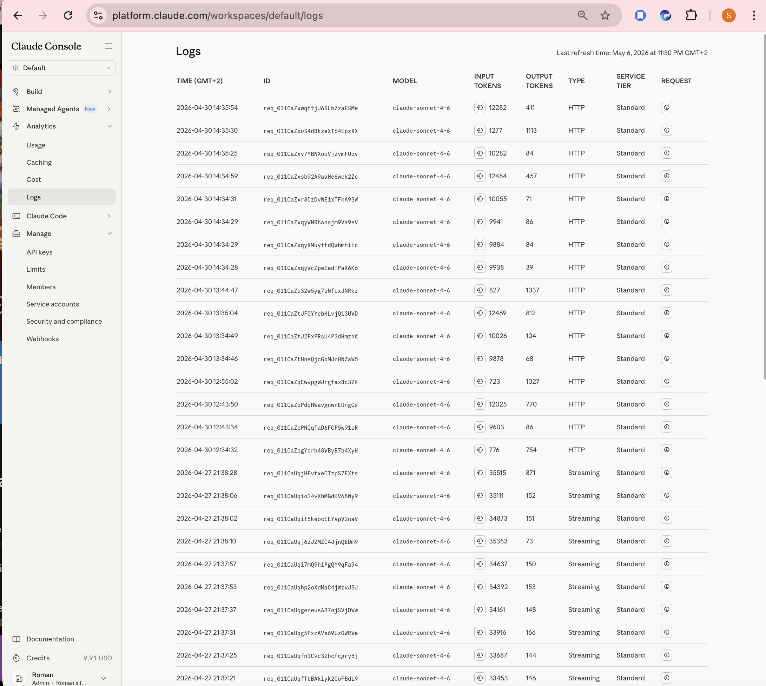
Task: Open request details for the 14:35:30 log row
Action: (667, 130)
